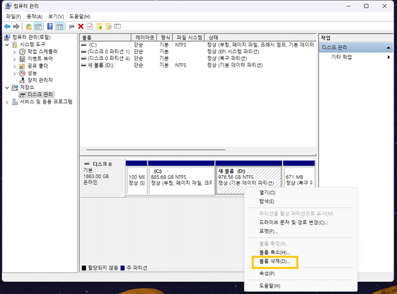This screenshot has width=397, height=294.
Task: Select the (C:) 885.68 GB partition block
Action: [x=181, y=178]
